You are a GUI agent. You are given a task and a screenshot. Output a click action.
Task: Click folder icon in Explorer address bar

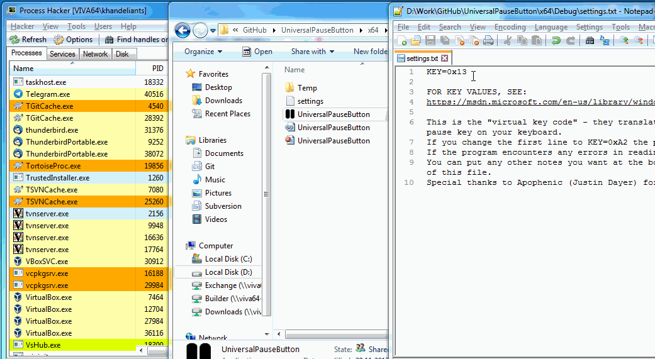(225, 30)
